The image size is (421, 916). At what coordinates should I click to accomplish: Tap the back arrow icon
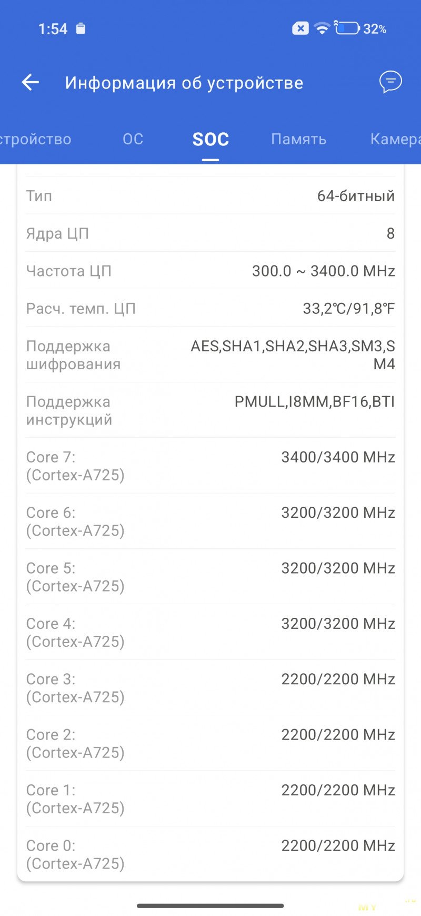point(31,82)
